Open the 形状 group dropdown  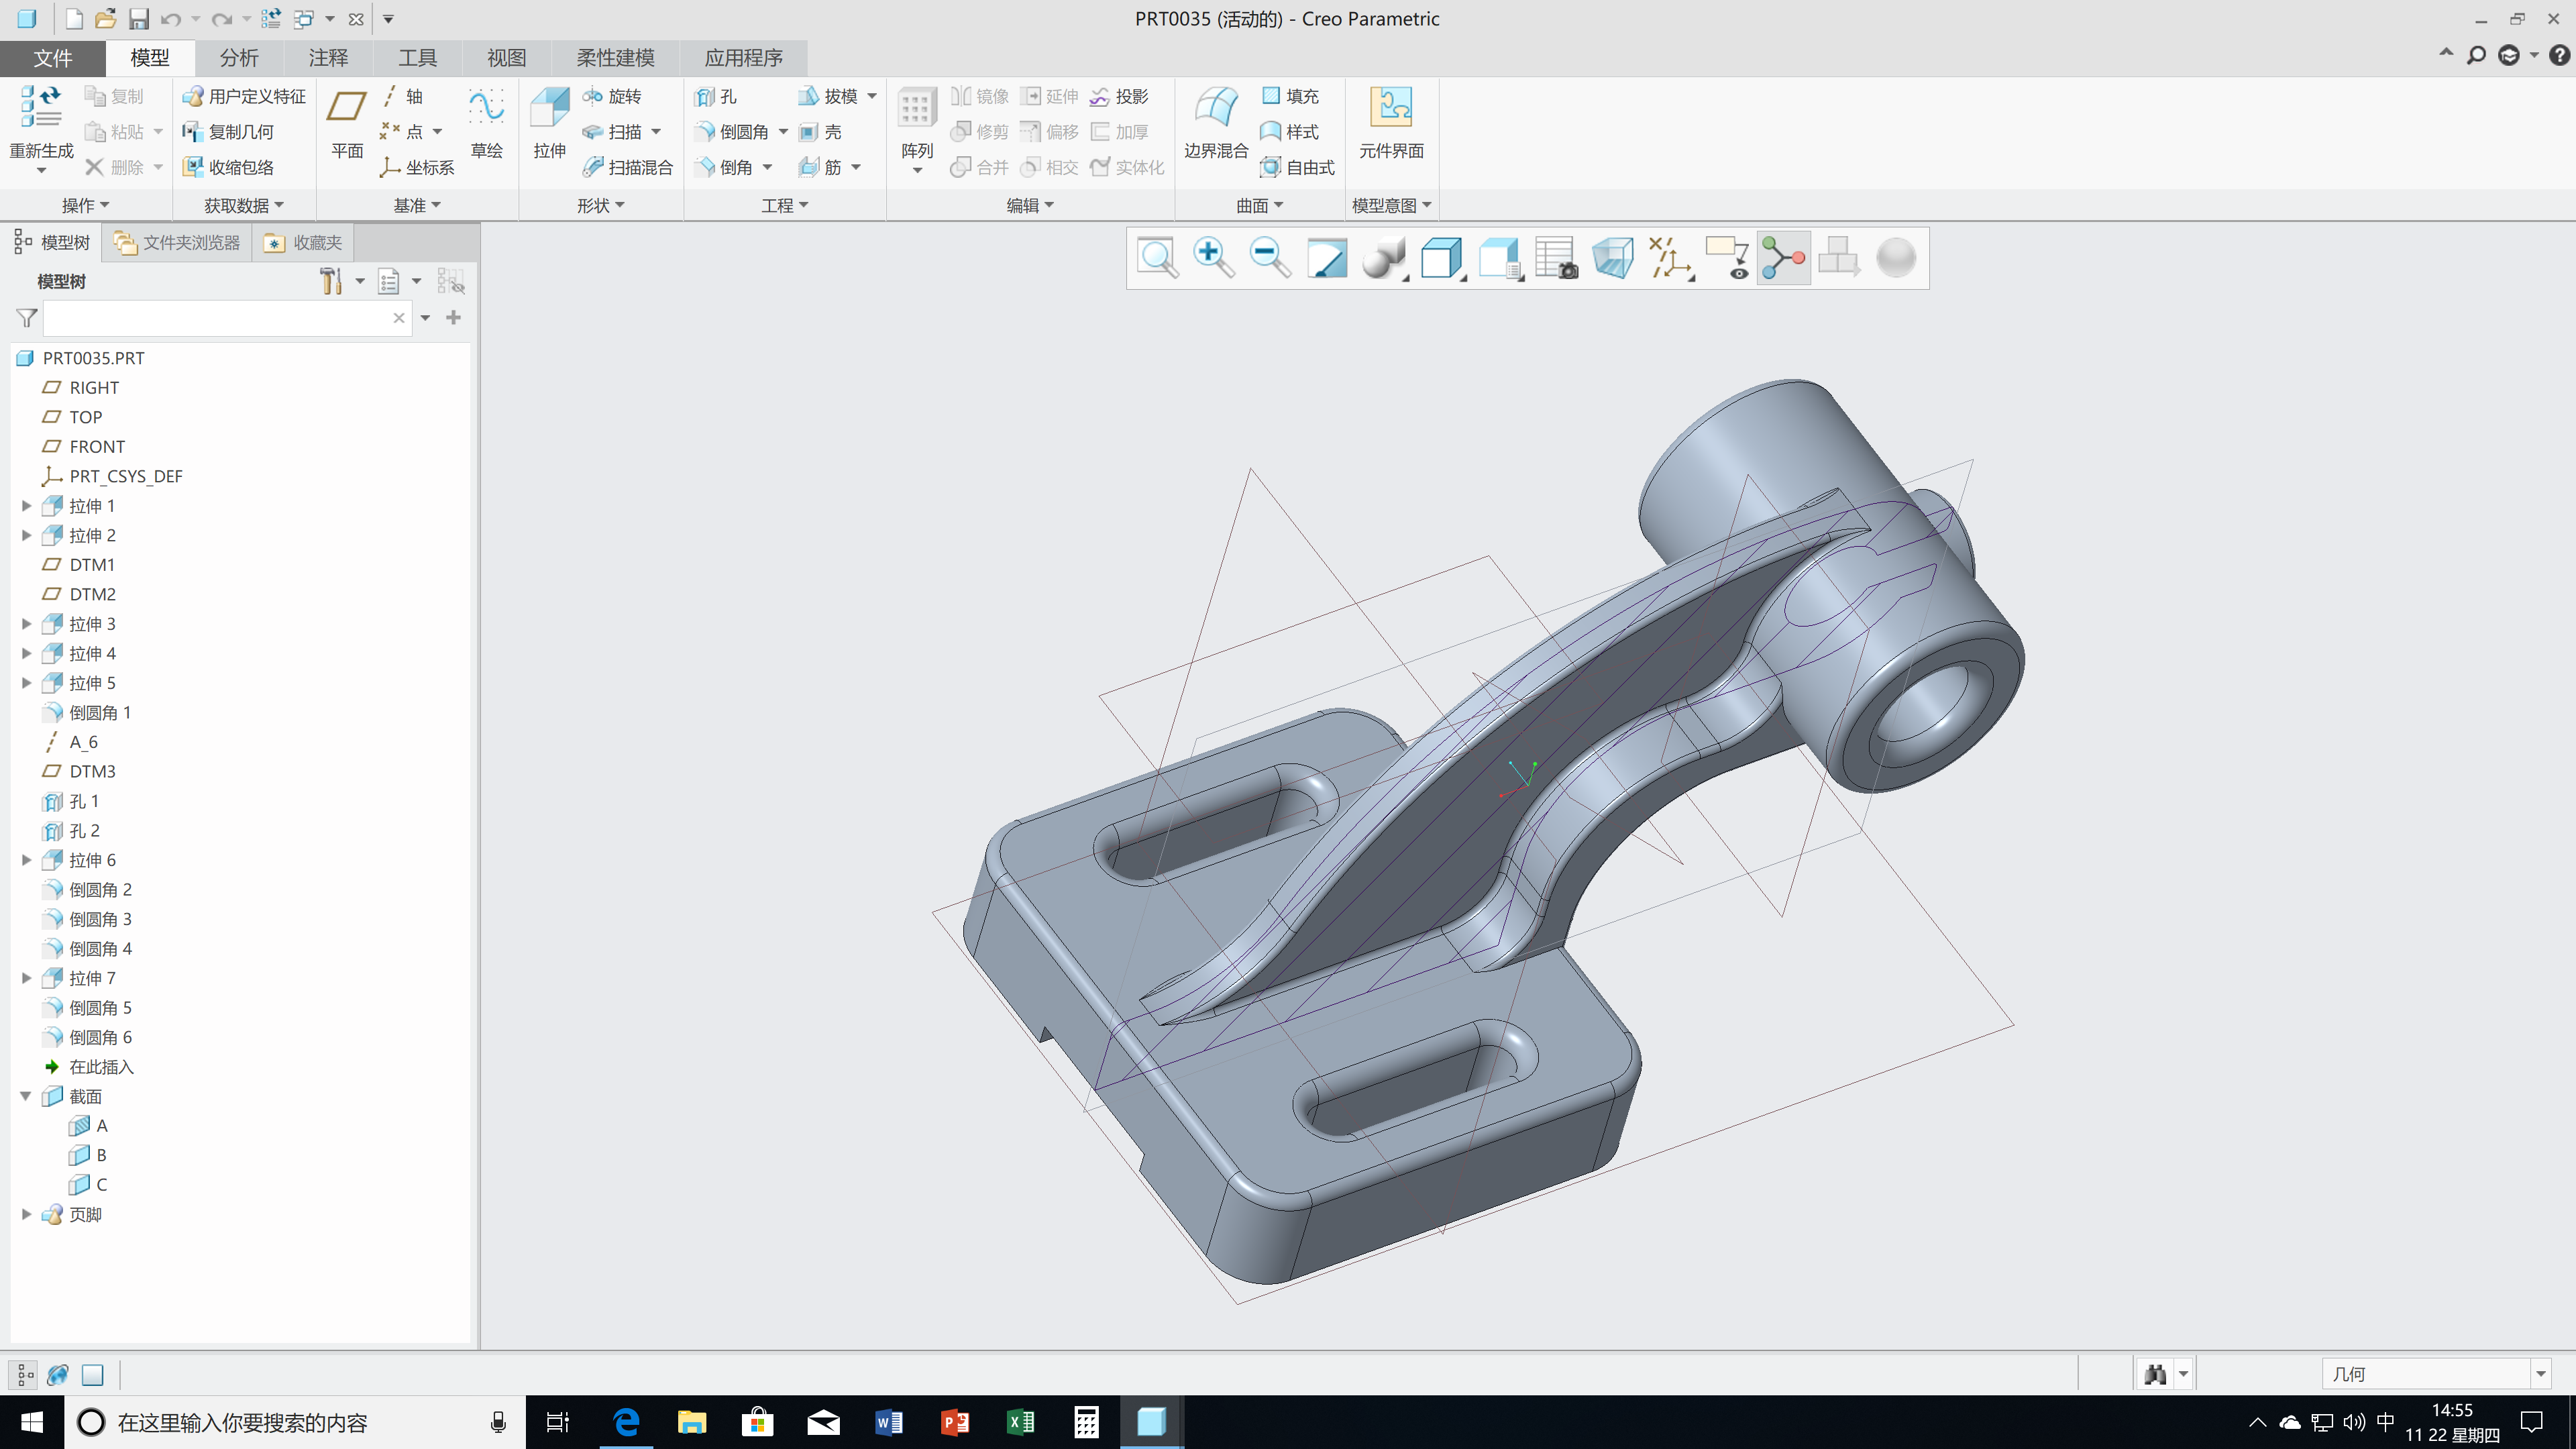click(601, 205)
